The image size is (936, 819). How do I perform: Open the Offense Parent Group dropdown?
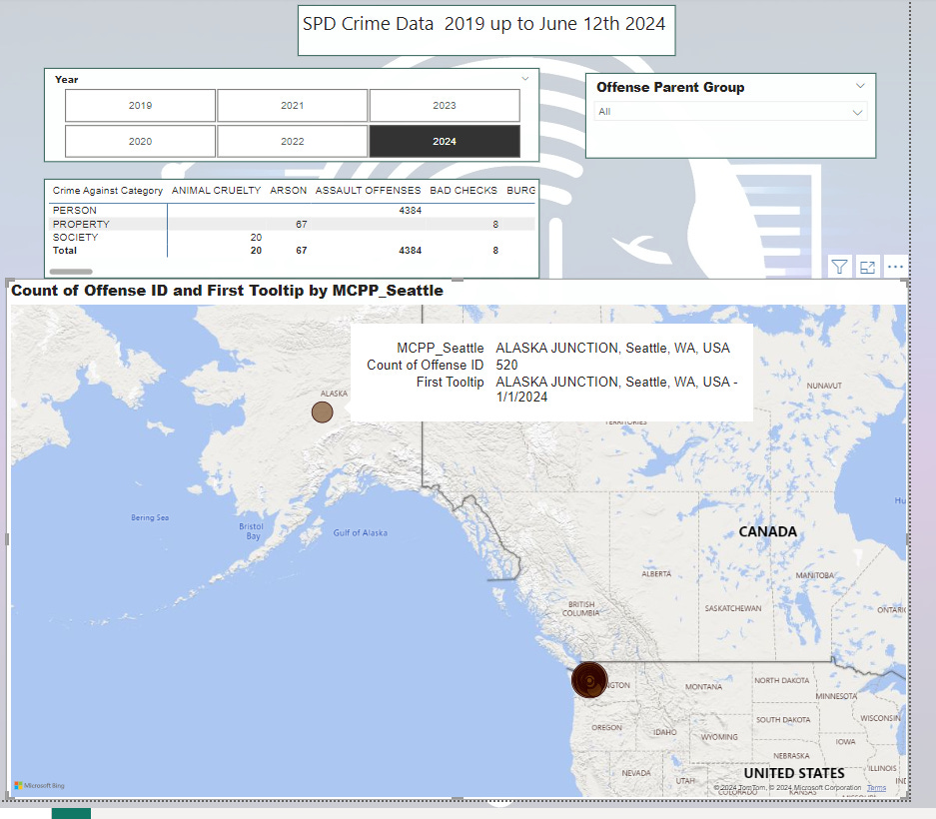point(859,87)
